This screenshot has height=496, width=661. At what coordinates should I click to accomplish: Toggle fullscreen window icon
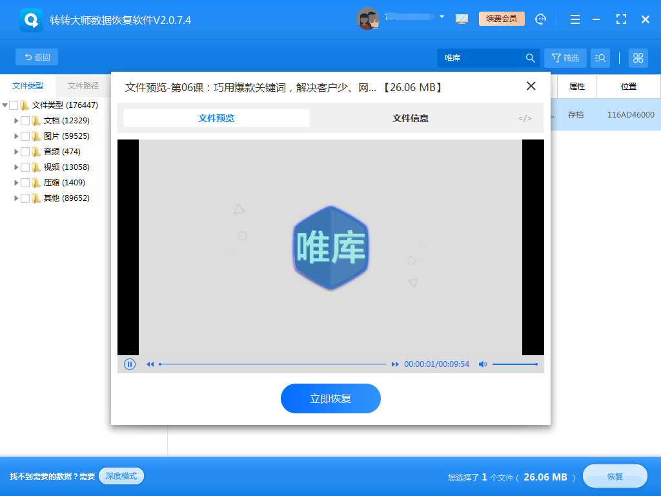click(621, 19)
